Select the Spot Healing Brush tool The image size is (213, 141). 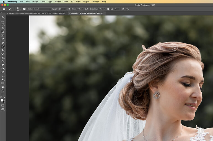(3, 43)
